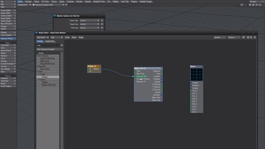Click the node editor pencil edit icon

pos(243,37)
